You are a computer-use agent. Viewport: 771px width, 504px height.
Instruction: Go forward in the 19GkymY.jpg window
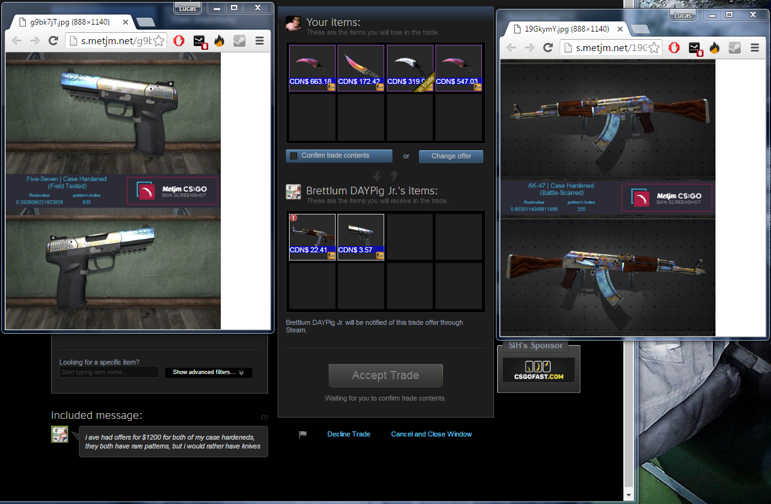[x=530, y=47]
